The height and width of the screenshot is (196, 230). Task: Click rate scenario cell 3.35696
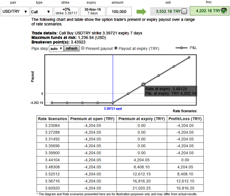click(x=52, y=146)
